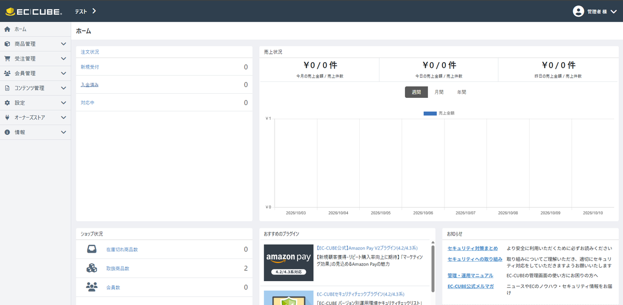Open the 管理者 様 account dropdown

[595, 11]
